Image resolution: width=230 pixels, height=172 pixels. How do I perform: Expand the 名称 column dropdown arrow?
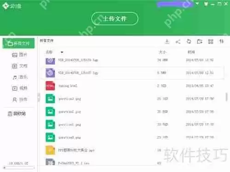point(62,52)
